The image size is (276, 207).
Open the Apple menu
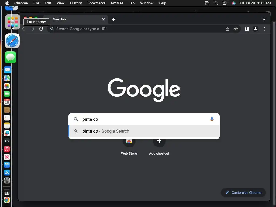tap(7, 3)
